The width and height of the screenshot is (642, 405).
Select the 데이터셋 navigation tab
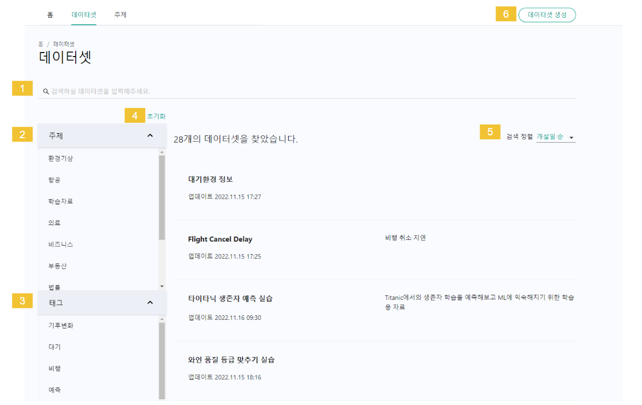pyautogui.click(x=84, y=15)
